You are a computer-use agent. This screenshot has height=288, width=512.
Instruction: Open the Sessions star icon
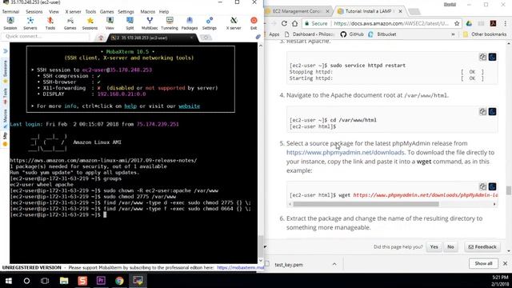click(x=90, y=23)
